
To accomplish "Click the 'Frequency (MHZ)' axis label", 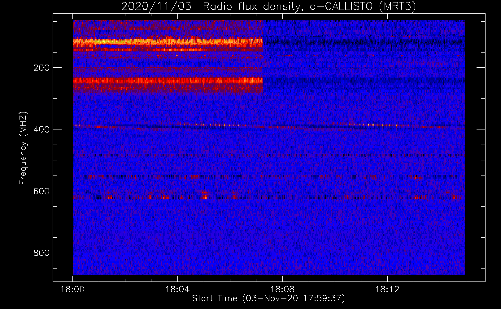I will click(x=23, y=148).
